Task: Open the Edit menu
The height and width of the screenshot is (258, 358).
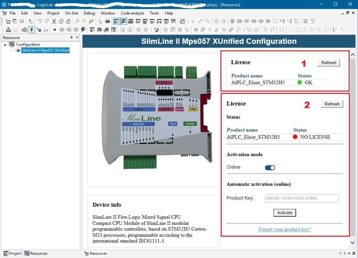Action: pyautogui.click(x=24, y=13)
